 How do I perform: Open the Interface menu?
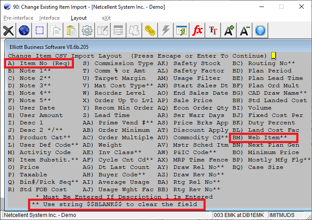49,18
